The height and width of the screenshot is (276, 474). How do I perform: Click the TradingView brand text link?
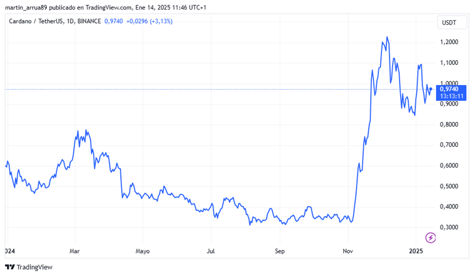34,267
